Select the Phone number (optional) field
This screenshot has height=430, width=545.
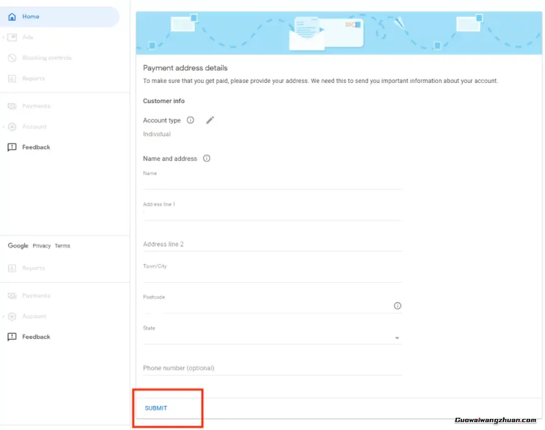coord(272,368)
